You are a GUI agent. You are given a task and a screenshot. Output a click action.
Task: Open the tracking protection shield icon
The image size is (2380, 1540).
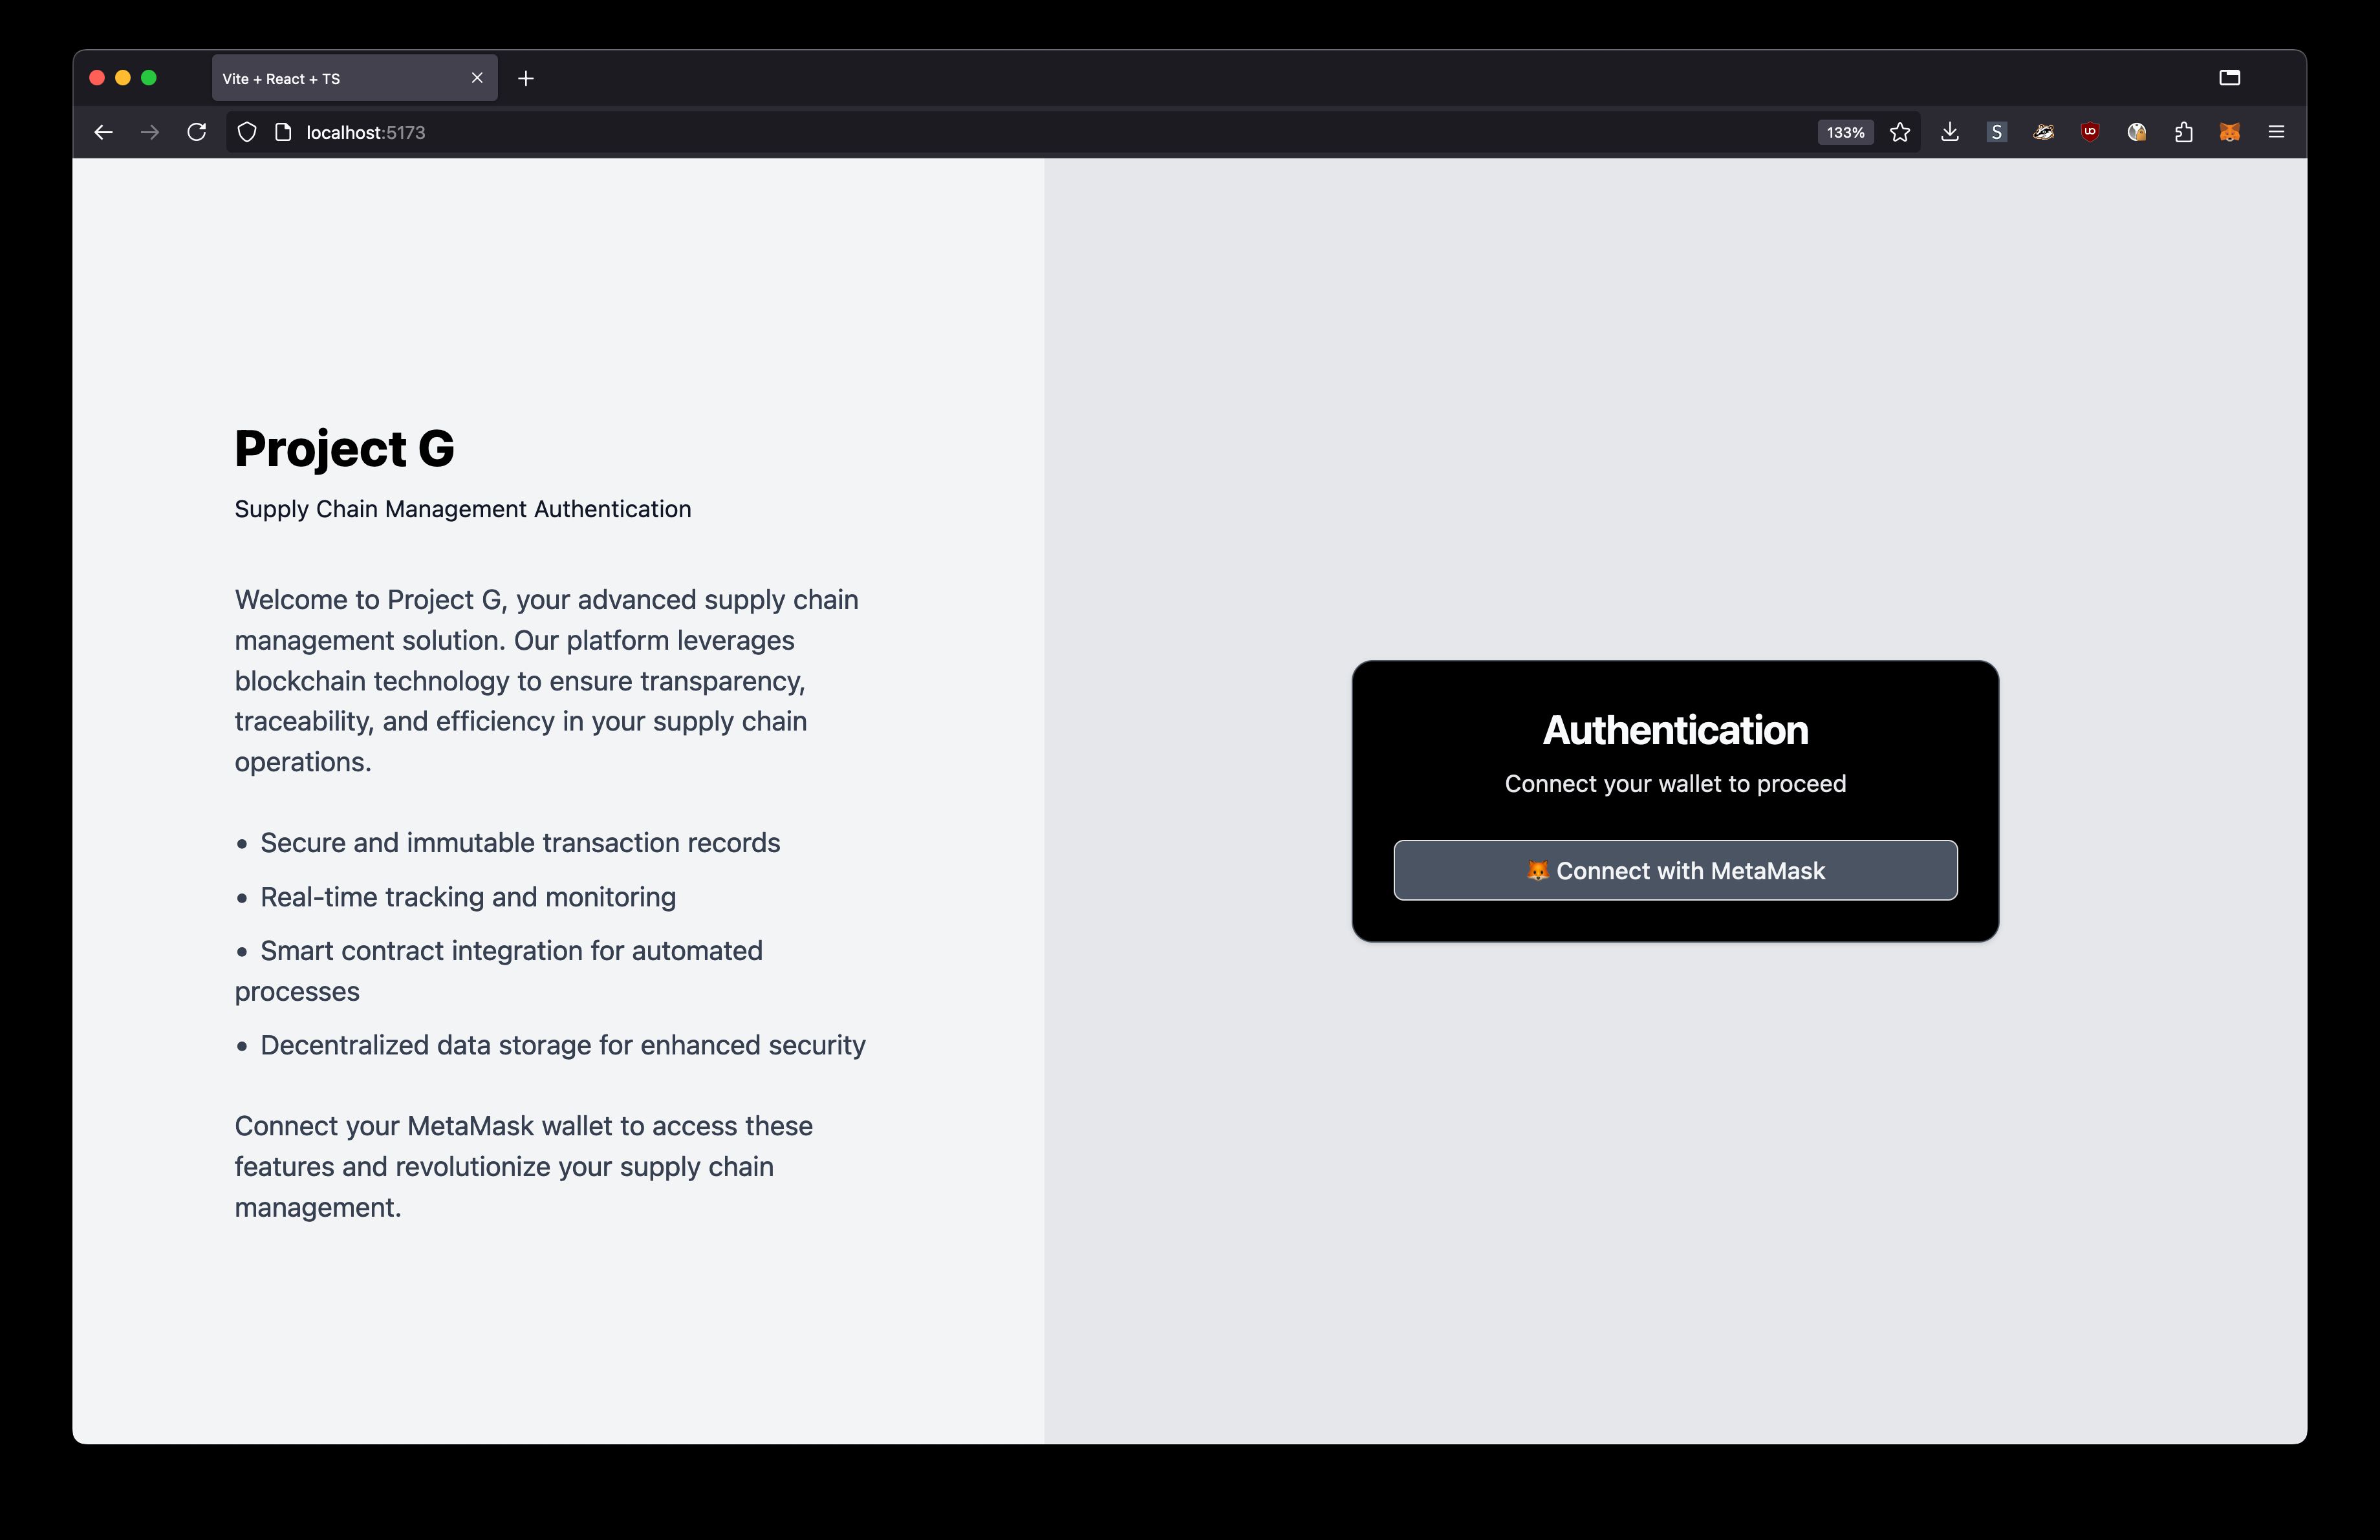[247, 133]
